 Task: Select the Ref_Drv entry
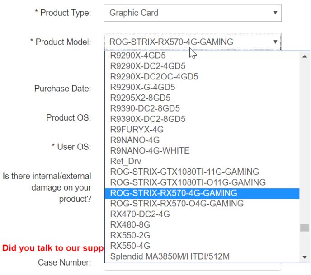[126, 161]
